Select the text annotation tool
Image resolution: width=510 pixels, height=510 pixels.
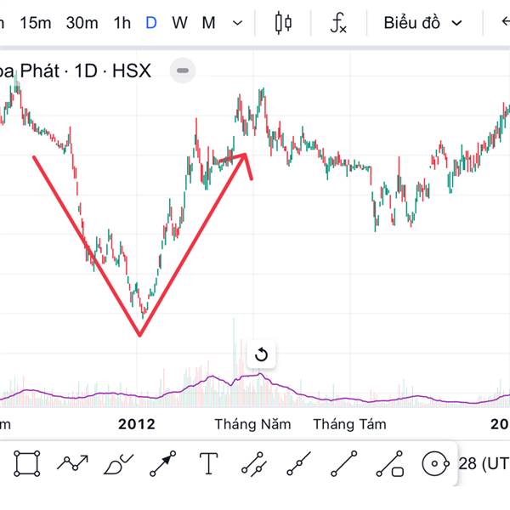coord(208,463)
